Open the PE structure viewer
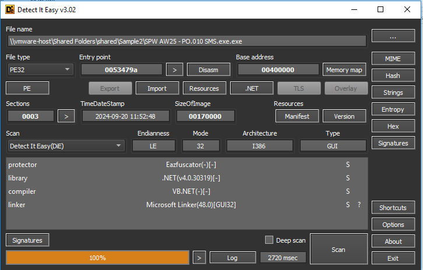This screenshot has height=270, width=423. [x=27, y=88]
